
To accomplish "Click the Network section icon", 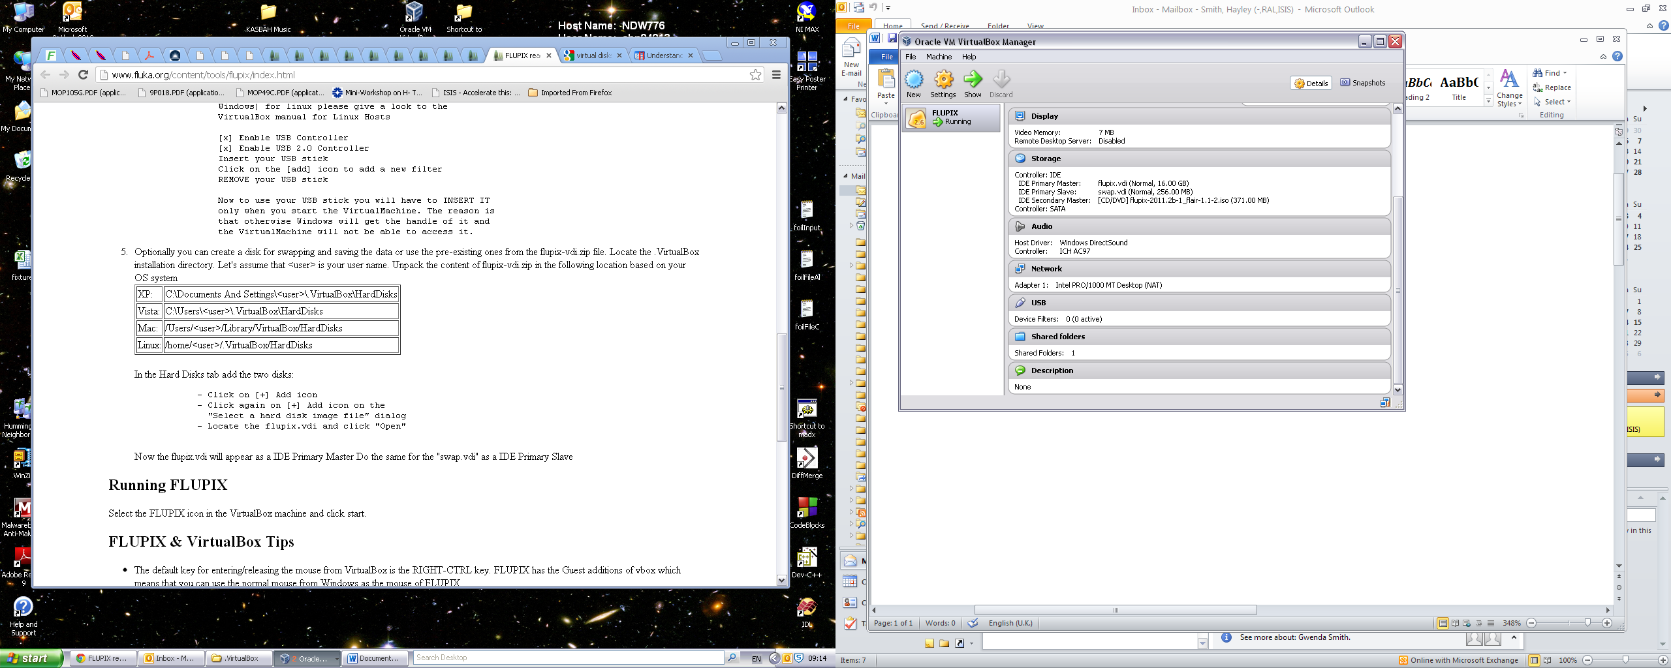I will [1020, 269].
